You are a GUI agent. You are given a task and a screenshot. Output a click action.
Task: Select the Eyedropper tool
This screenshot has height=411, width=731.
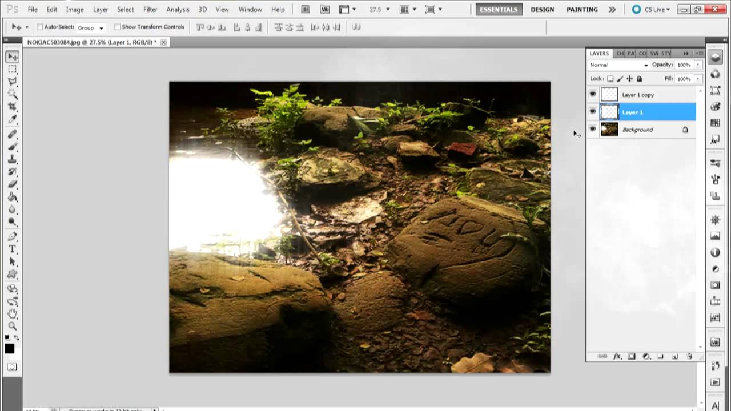point(13,119)
